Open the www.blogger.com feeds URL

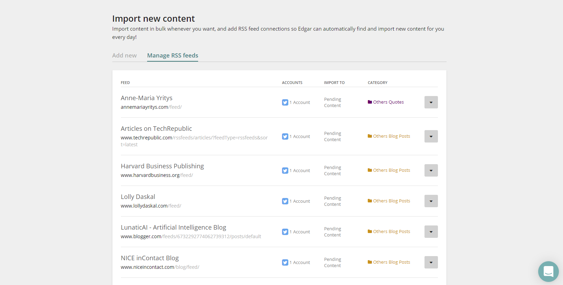click(191, 236)
